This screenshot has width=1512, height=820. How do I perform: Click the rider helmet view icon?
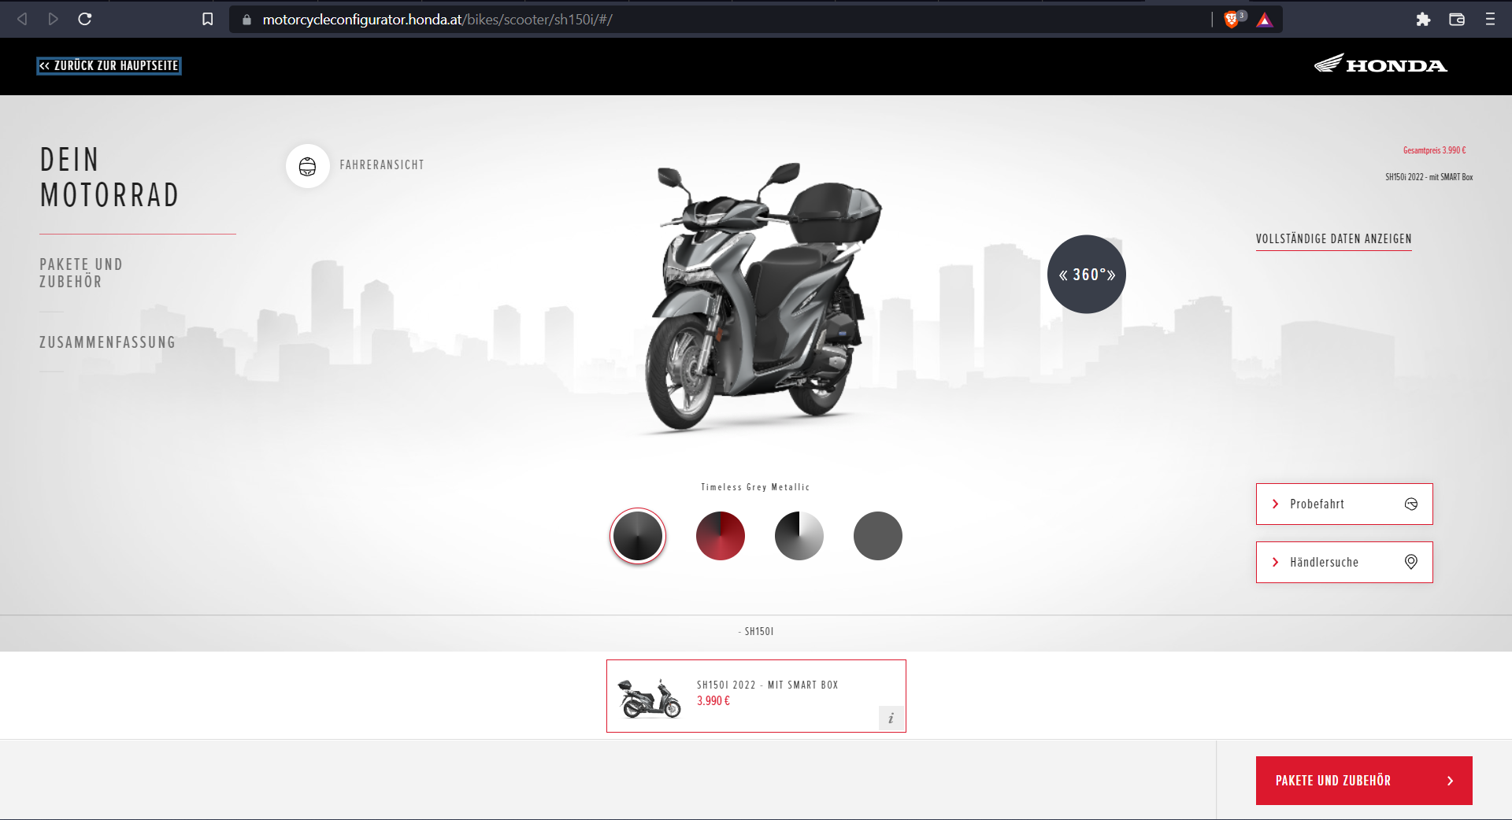pos(307,166)
